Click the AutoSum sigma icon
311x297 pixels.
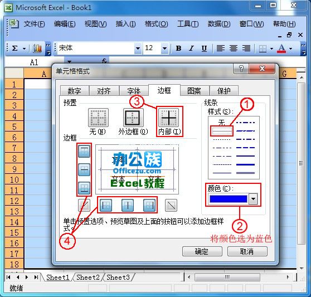tap(15, 48)
